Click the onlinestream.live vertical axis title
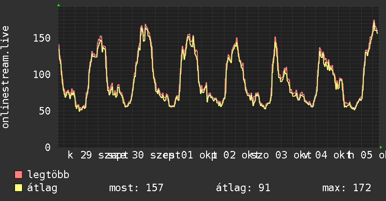 [5, 77]
